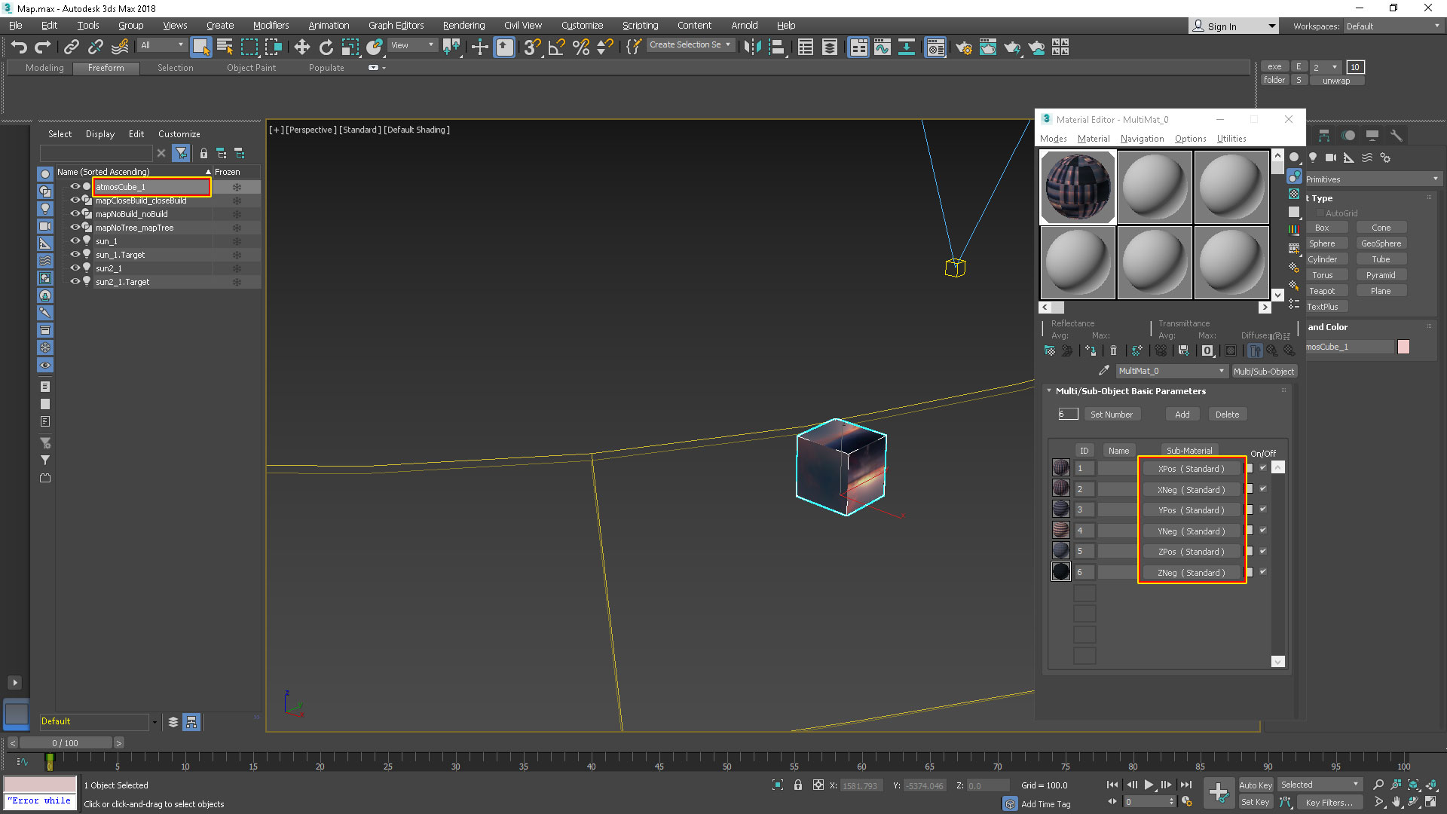Toggle the Angle Snap icon

tap(556, 47)
